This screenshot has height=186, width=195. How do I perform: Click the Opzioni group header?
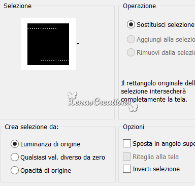(x=134, y=127)
